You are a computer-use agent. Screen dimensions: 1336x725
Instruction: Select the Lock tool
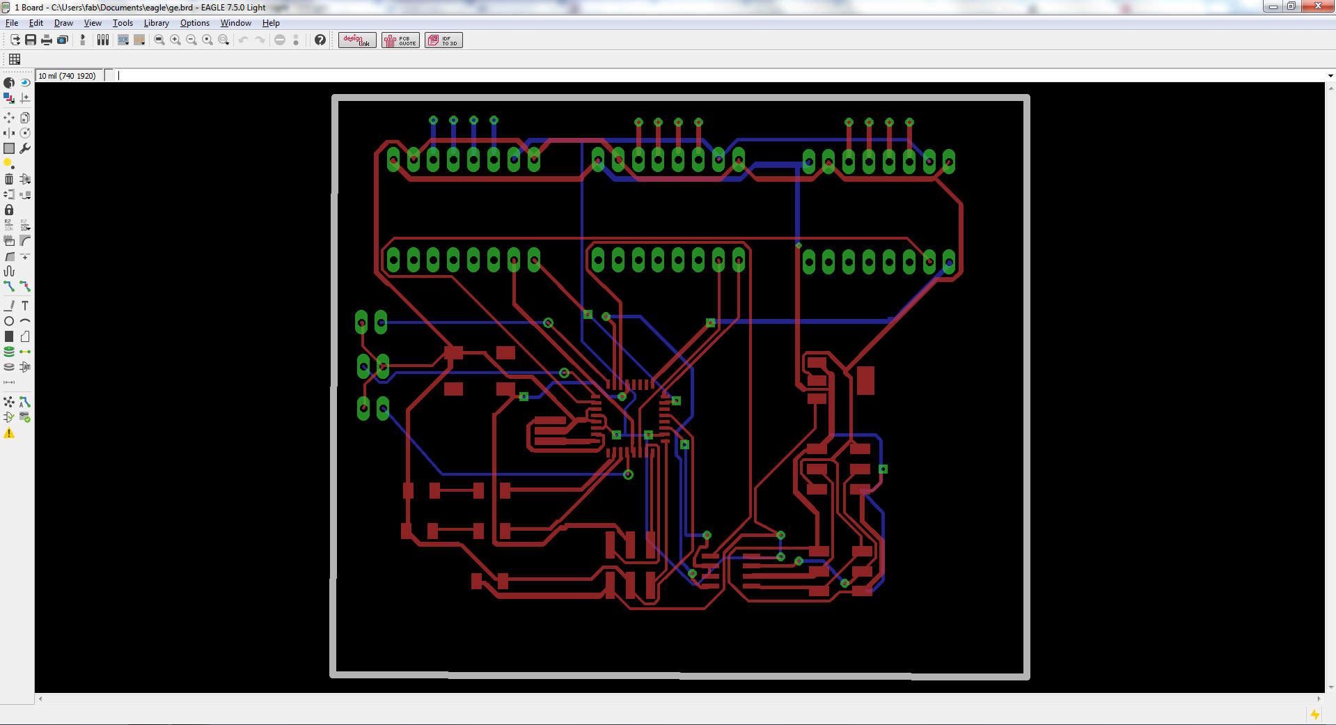9,210
